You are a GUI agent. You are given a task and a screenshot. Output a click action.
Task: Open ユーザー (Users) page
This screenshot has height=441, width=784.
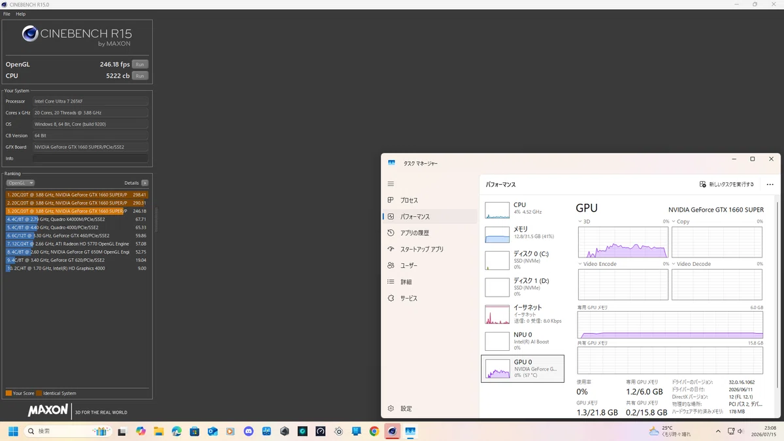click(x=430, y=265)
